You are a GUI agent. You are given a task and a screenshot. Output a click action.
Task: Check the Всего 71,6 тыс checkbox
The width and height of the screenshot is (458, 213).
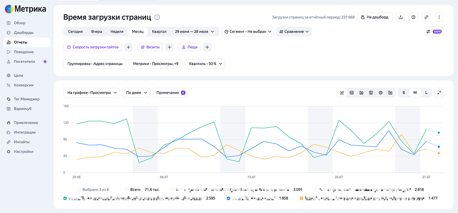(x=127, y=189)
